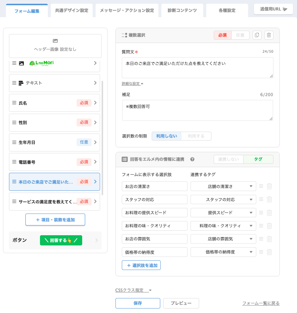Click フォーム一覧に戻る link

(261, 303)
